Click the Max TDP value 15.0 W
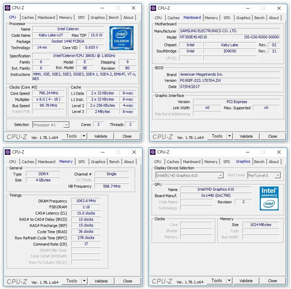 (x=96, y=35)
